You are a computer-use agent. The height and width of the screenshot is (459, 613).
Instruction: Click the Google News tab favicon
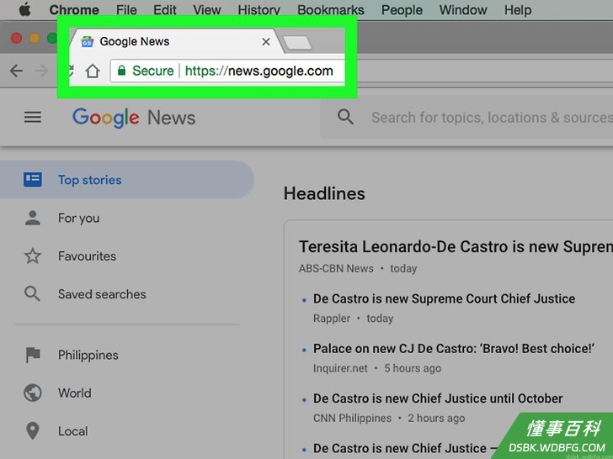click(x=87, y=41)
